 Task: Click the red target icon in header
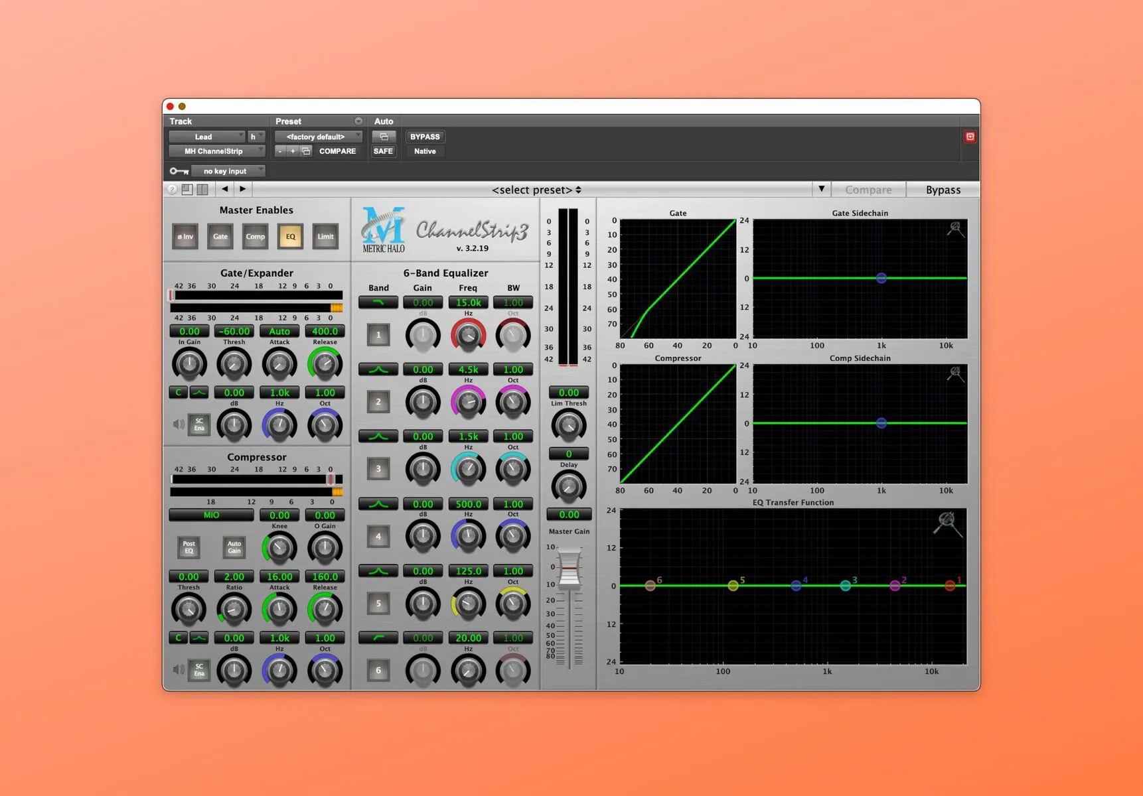pos(970,137)
